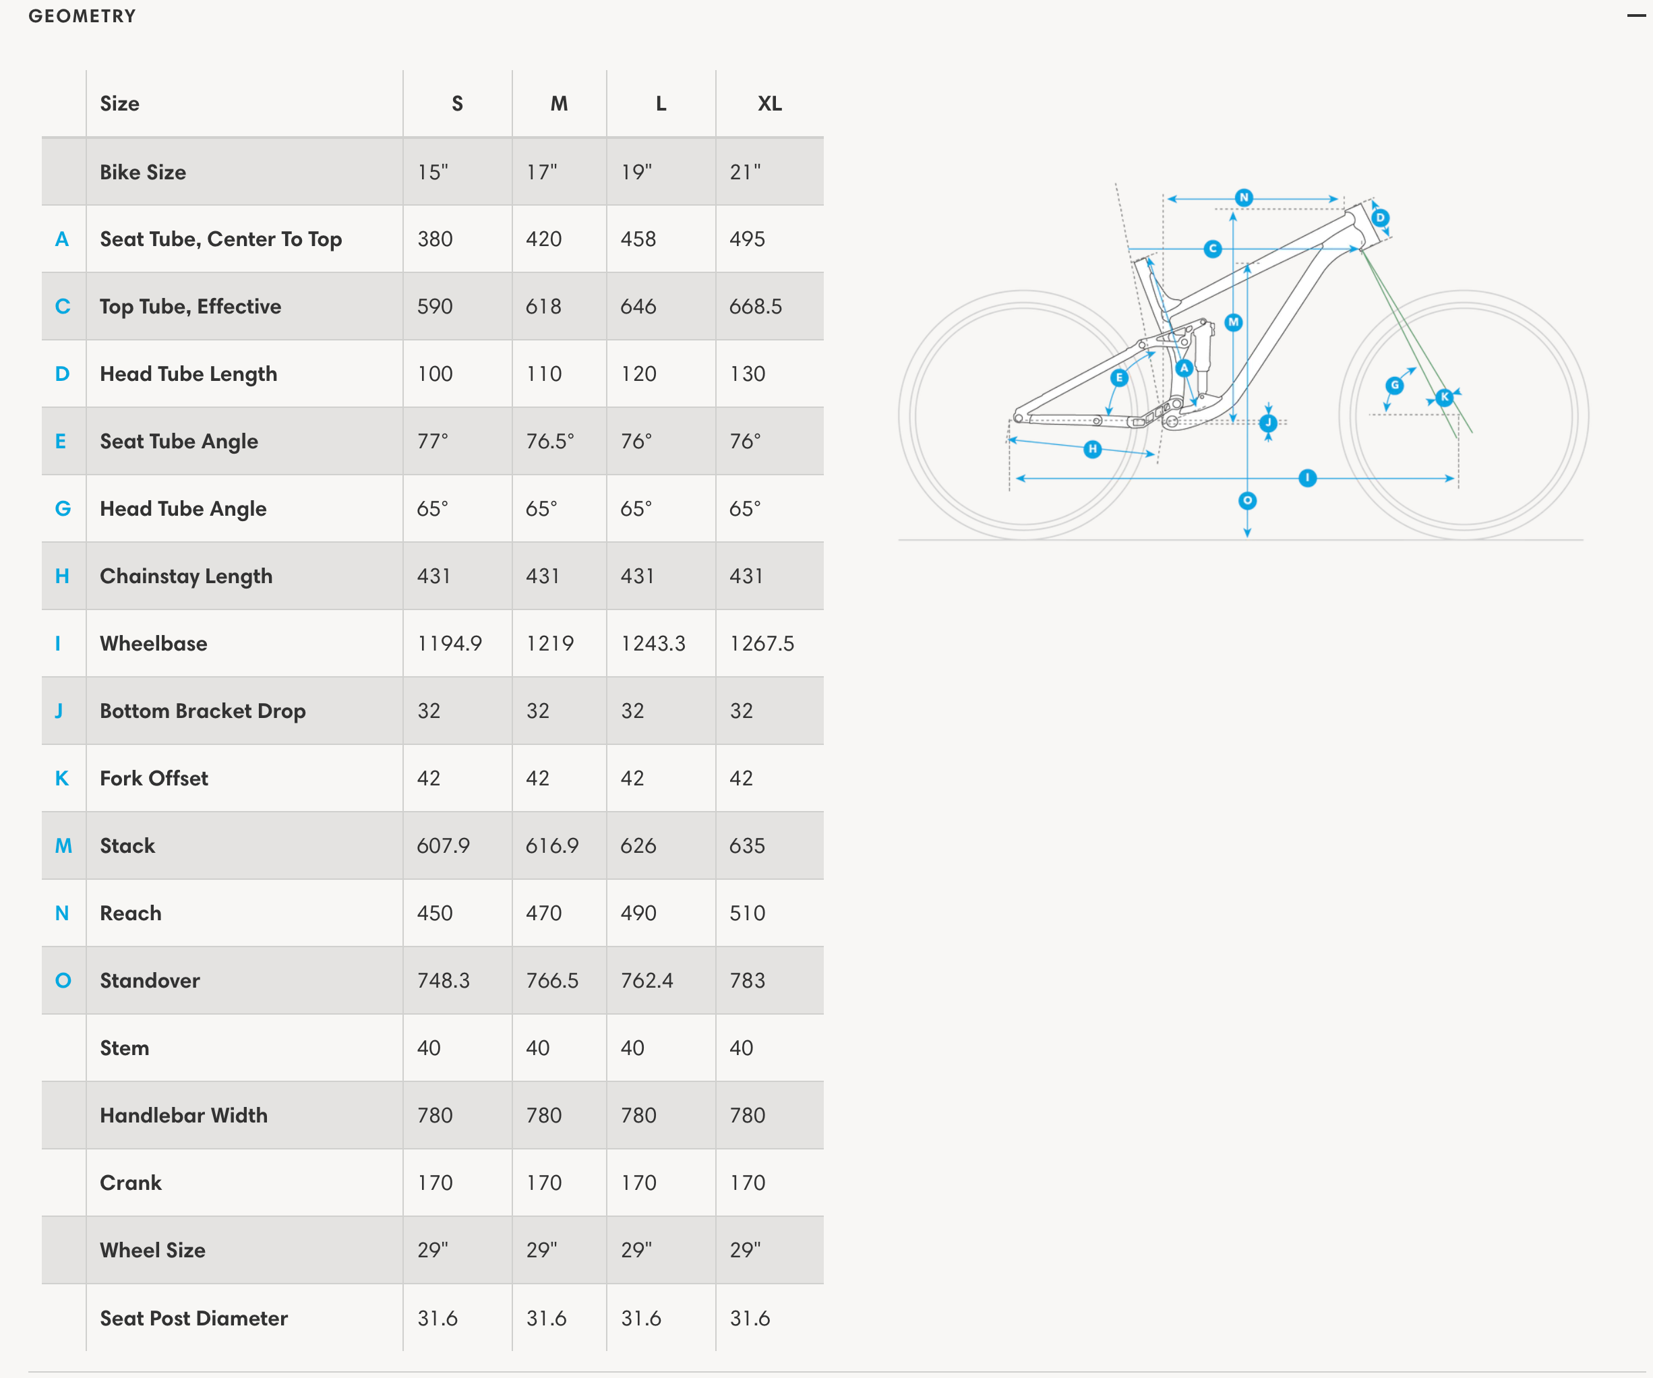Click the Seat Post Diameter row label
Image resolution: width=1653 pixels, height=1378 pixels.
click(x=193, y=1318)
